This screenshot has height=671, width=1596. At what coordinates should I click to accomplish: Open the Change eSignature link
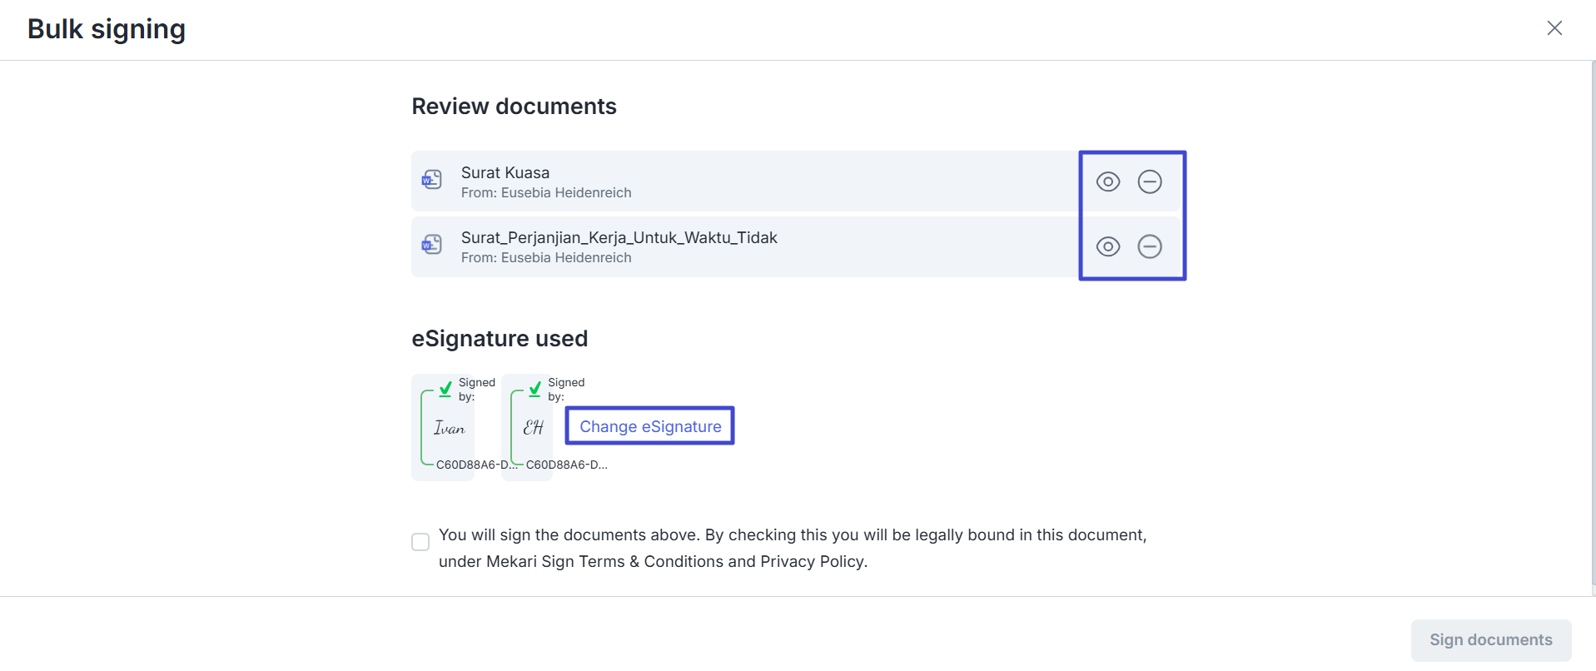(649, 426)
